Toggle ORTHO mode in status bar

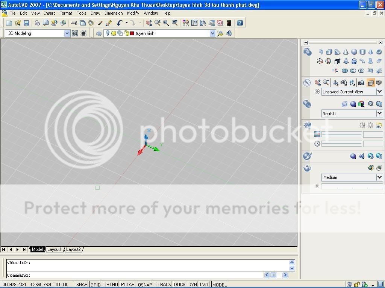(111, 284)
